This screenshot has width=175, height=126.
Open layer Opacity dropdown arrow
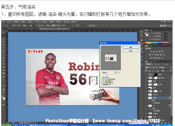(x=171, y=68)
